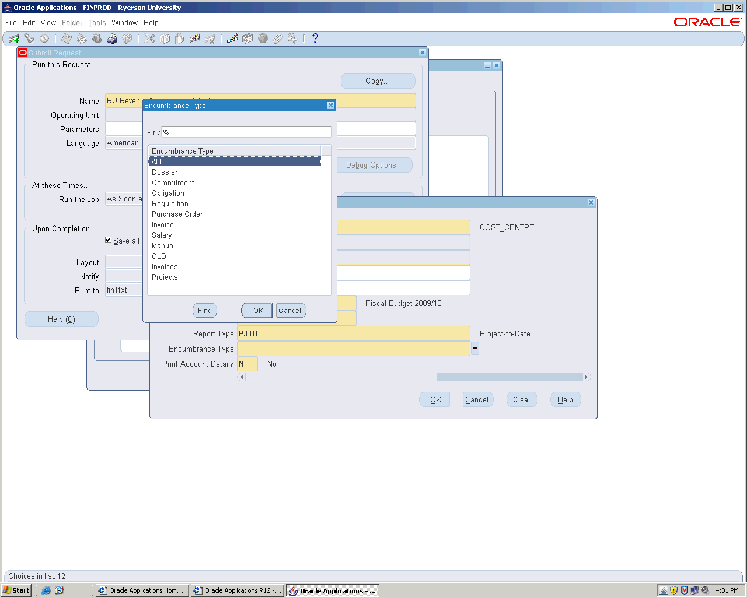Click the Clear button in Parameters window

(x=521, y=400)
